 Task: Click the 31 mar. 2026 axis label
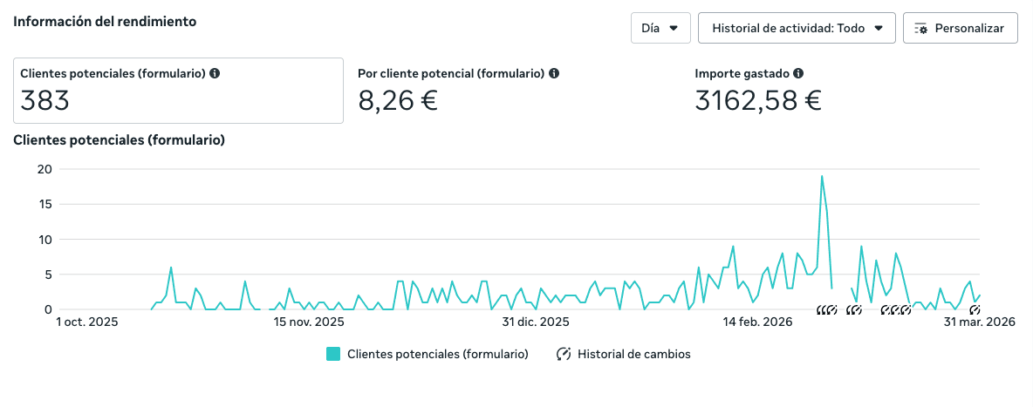(x=980, y=322)
